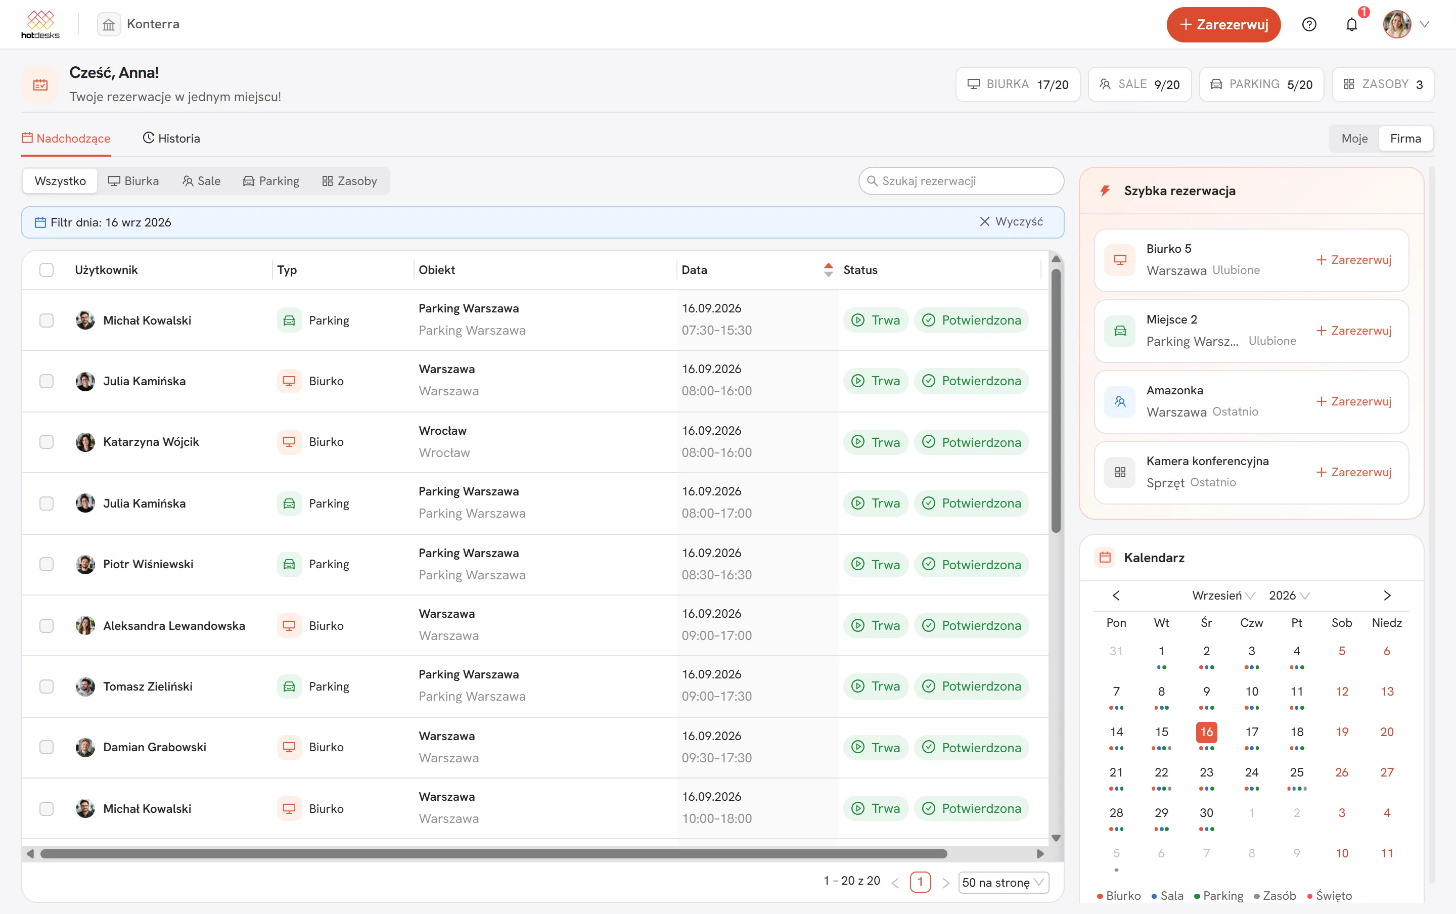Open the Wrzesień month dropdown
The width and height of the screenshot is (1456, 914).
coord(1223,596)
